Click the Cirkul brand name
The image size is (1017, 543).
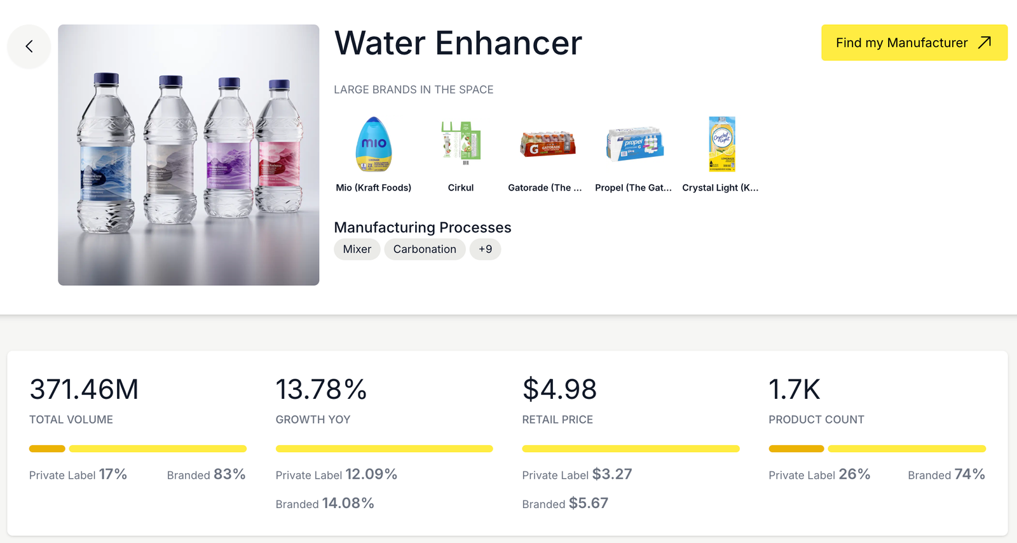coord(461,188)
